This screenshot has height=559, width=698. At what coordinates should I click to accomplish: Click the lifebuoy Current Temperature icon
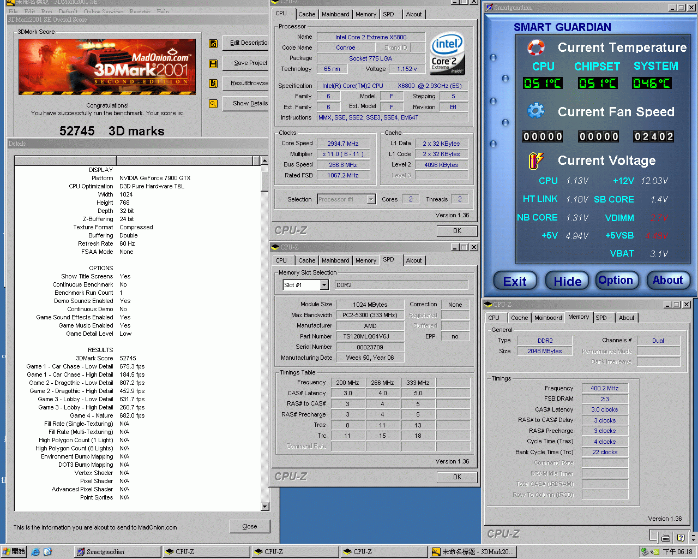click(x=535, y=47)
